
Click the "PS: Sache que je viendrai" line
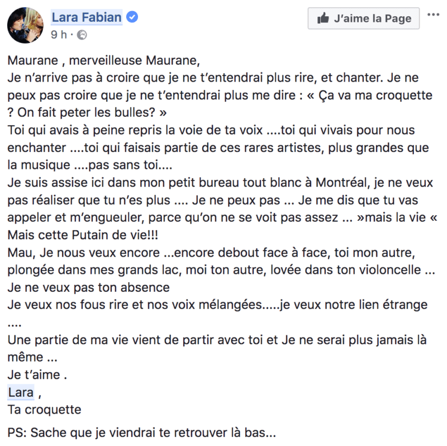click(x=142, y=433)
